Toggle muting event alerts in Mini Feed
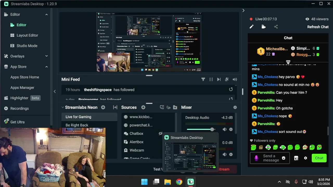 [227, 79]
